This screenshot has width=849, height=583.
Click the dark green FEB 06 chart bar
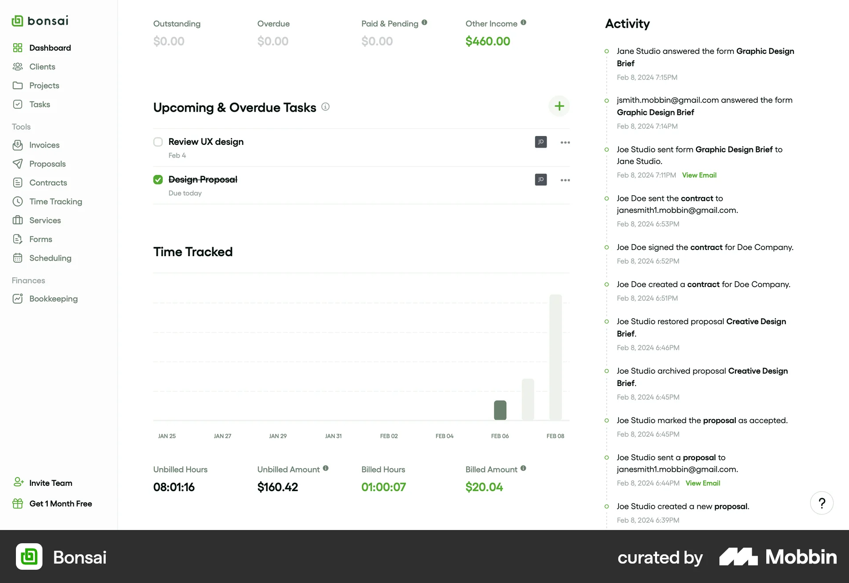[500, 410]
